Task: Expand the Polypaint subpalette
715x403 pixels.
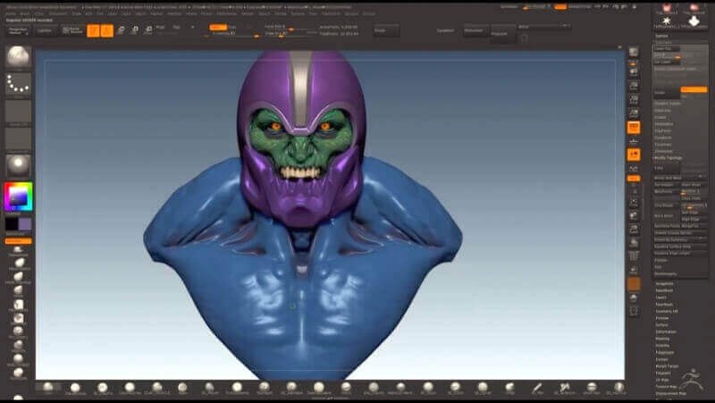Action: point(663,373)
